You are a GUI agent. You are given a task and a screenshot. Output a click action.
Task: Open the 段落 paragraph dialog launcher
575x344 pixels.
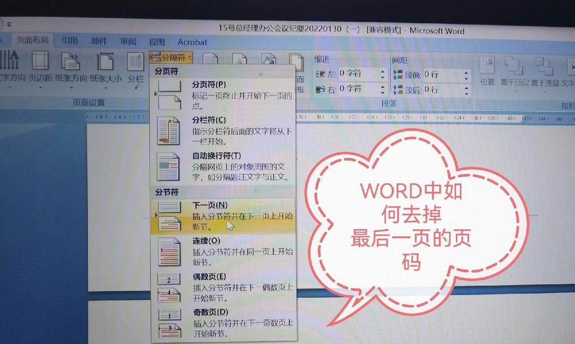[x=468, y=103]
